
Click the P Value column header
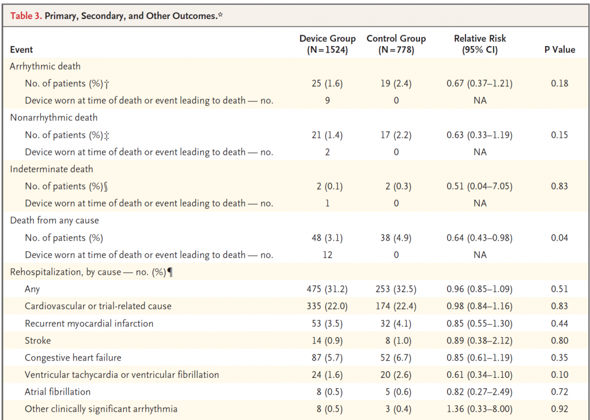click(559, 50)
